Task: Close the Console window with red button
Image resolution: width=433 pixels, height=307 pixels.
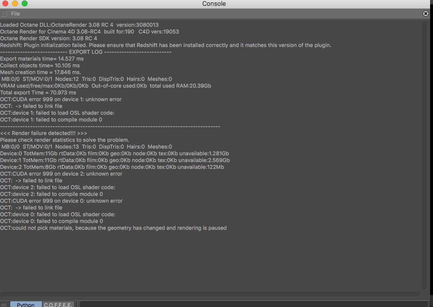Action: (x=6, y=4)
